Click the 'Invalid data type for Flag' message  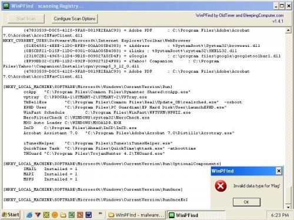(x=256, y=186)
